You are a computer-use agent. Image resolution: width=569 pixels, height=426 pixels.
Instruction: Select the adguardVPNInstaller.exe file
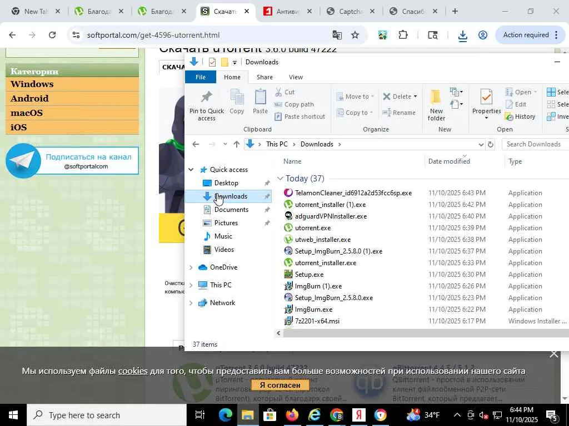coord(331,216)
